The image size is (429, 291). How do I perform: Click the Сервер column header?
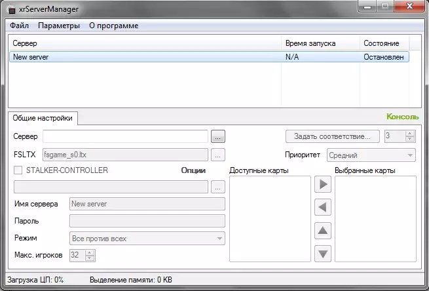145,43
